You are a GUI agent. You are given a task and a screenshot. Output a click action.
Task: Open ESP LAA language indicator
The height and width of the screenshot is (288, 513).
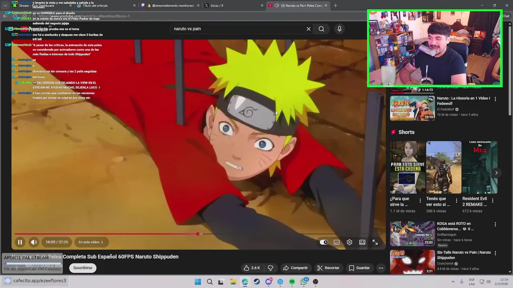tap(472, 282)
